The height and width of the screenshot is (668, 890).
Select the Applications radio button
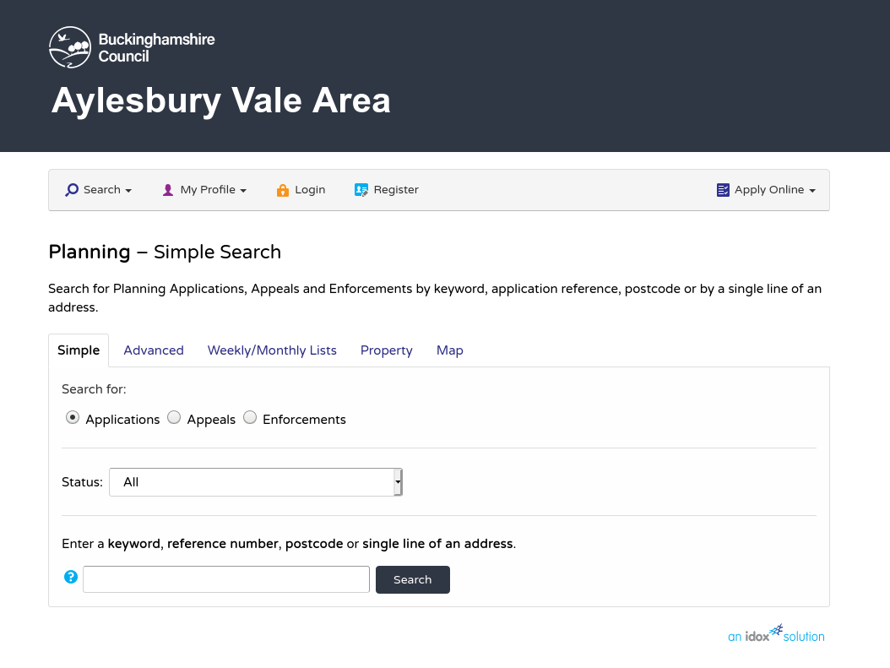[73, 418]
